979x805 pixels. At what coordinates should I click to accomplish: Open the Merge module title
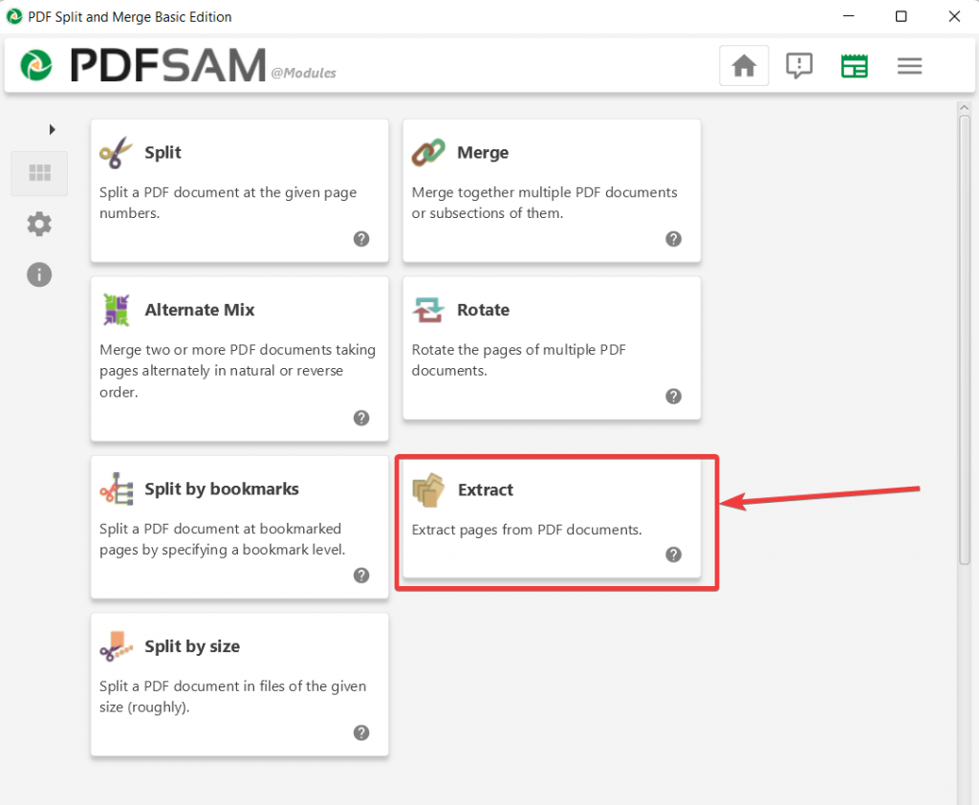click(483, 152)
